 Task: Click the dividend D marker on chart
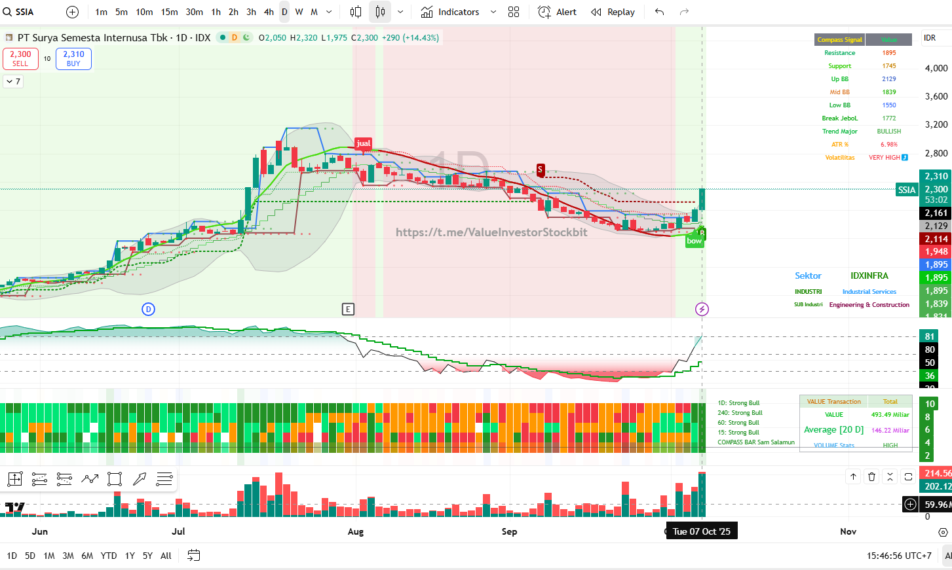(x=149, y=309)
